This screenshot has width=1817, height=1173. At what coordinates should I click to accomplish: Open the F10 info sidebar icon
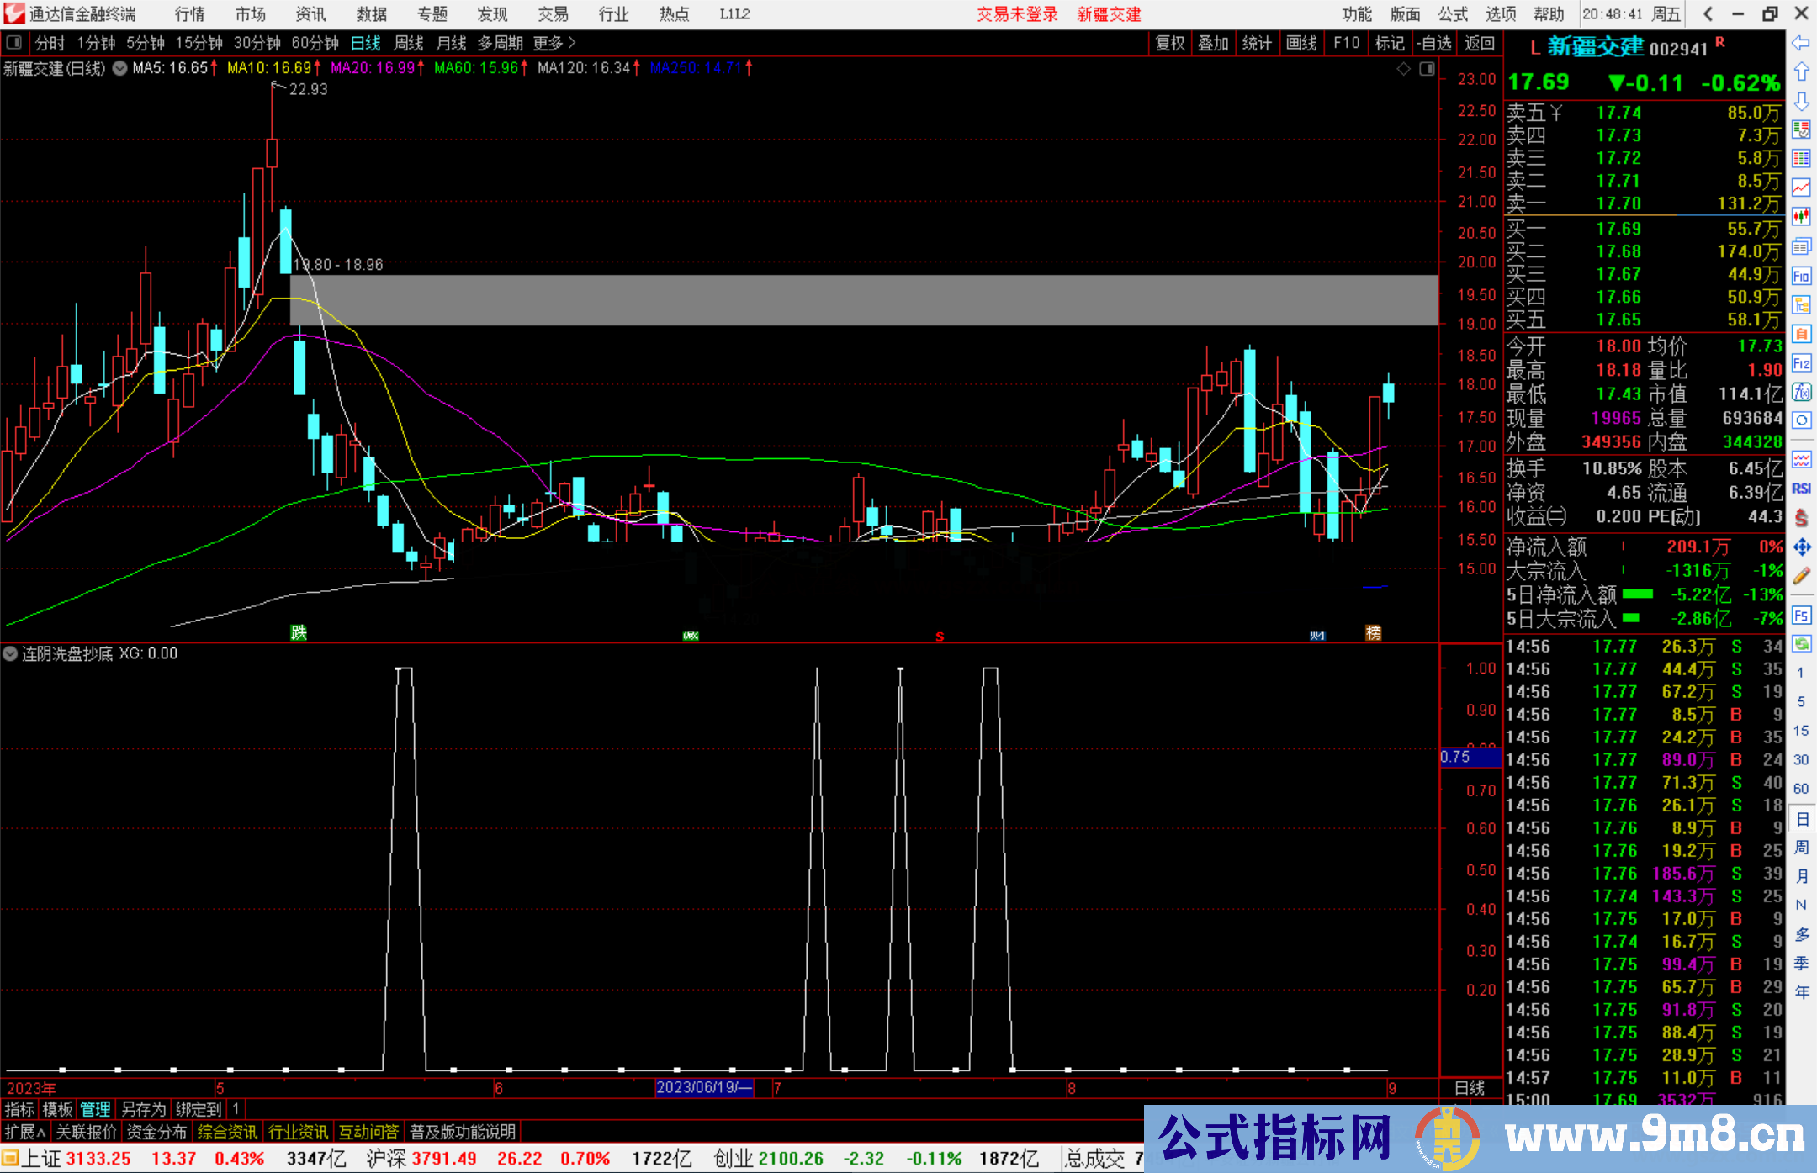1801,276
